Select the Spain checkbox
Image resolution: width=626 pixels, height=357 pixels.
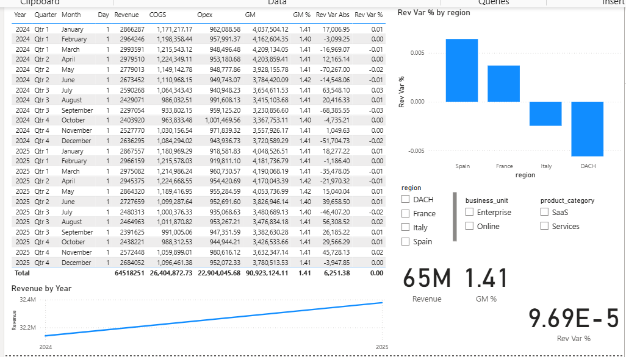click(406, 242)
